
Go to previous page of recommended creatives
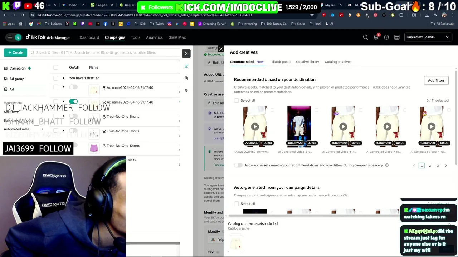click(414, 166)
